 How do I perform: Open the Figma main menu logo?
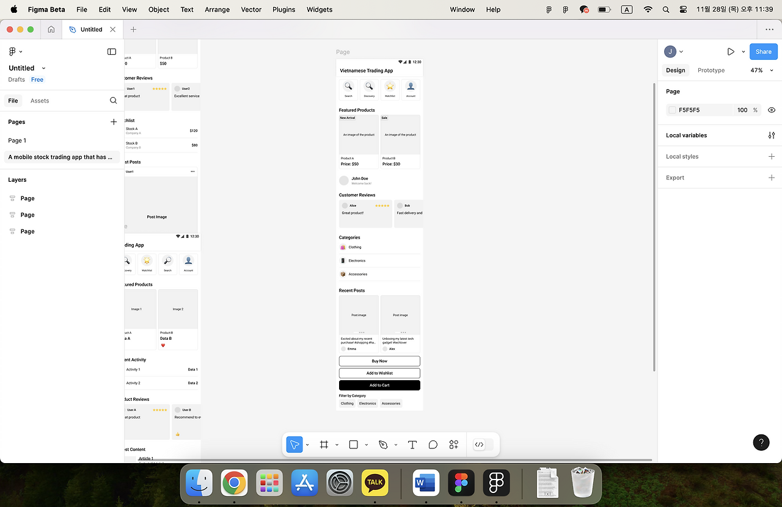tap(12, 52)
